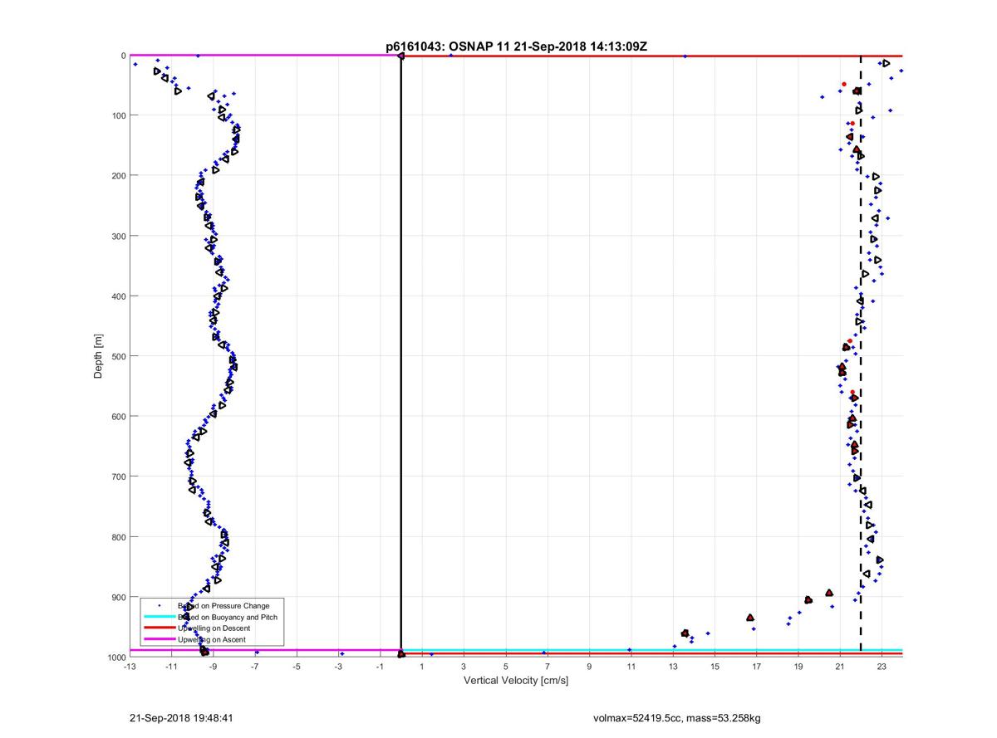Click the x-axis tick label "15"
The height and width of the screenshot is (738, 997).
click(x=715, y=667)
